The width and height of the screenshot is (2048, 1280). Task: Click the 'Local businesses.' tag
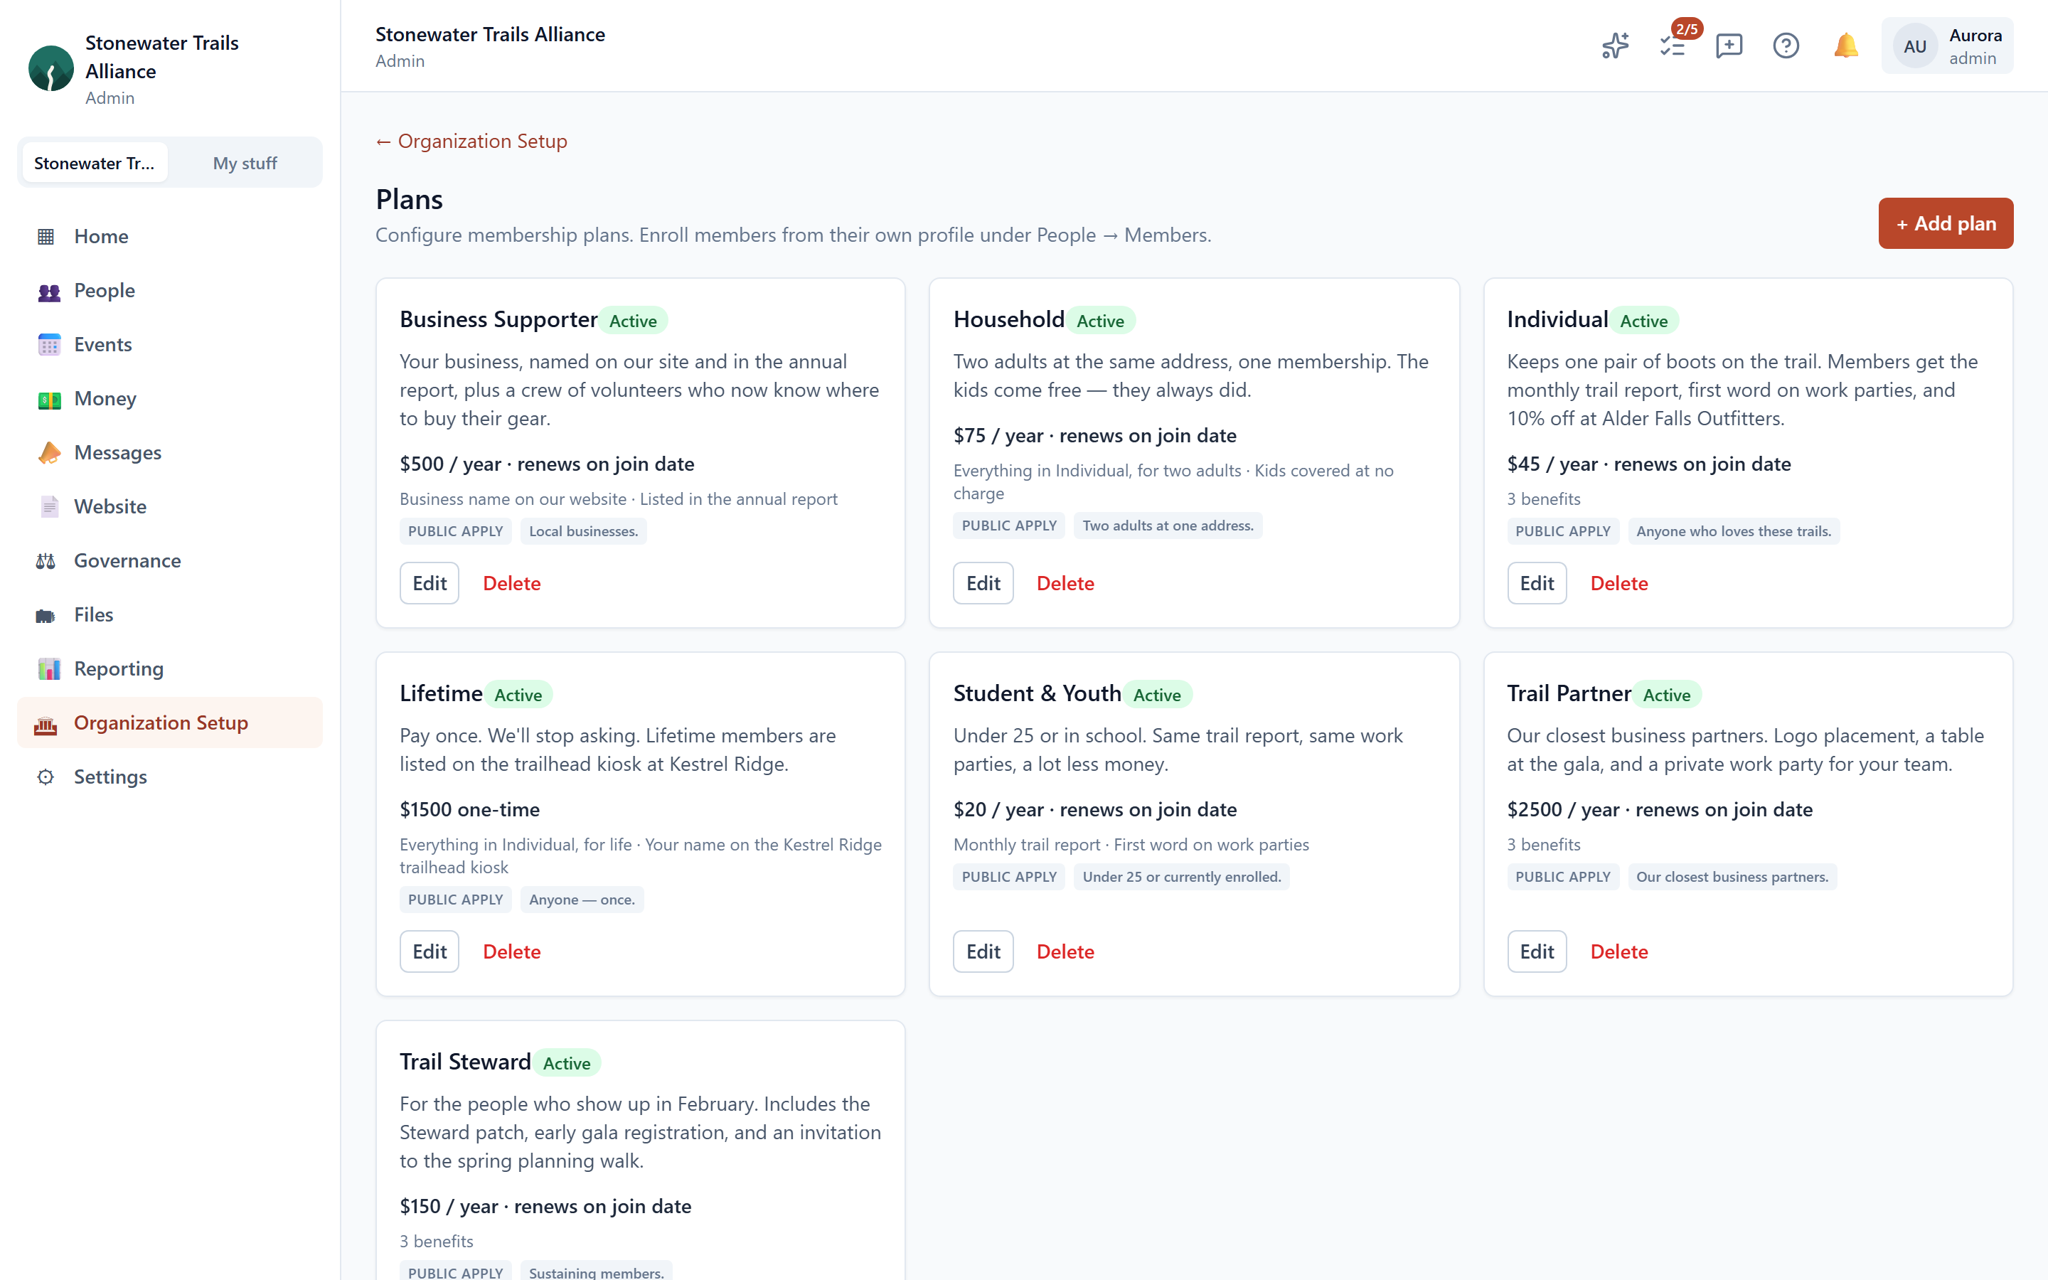[583, 530]
